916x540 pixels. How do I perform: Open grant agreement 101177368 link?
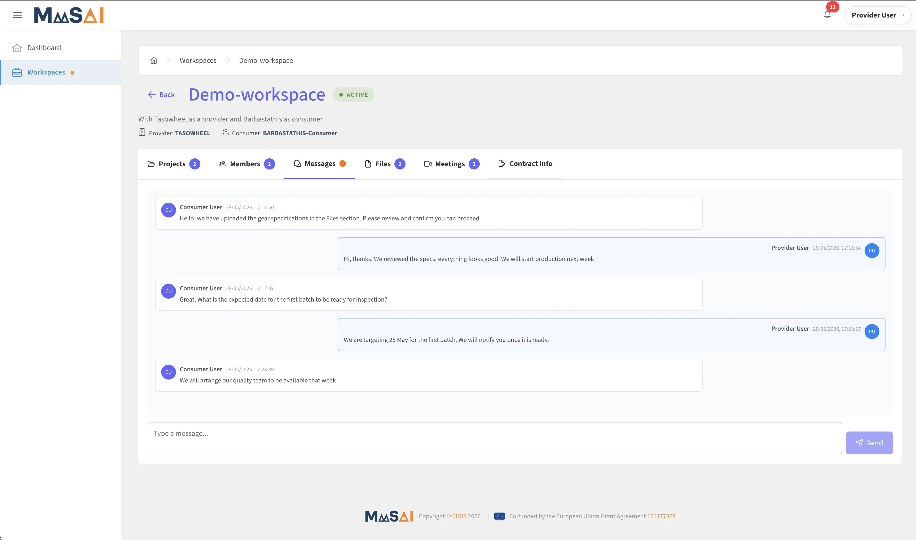[661, 516]
